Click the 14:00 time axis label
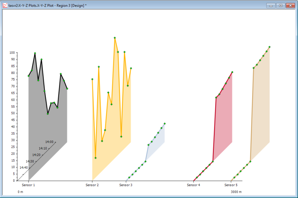The image size is (298, 198). click(x=49, y=142)
